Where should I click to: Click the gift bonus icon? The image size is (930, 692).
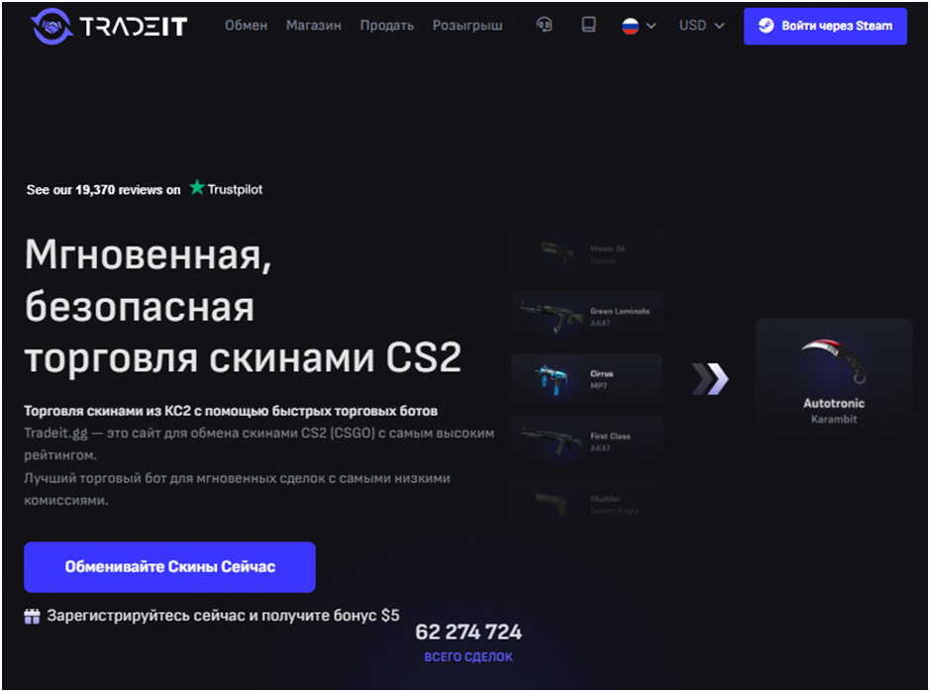pyautogui.click(x=32, y=616)
